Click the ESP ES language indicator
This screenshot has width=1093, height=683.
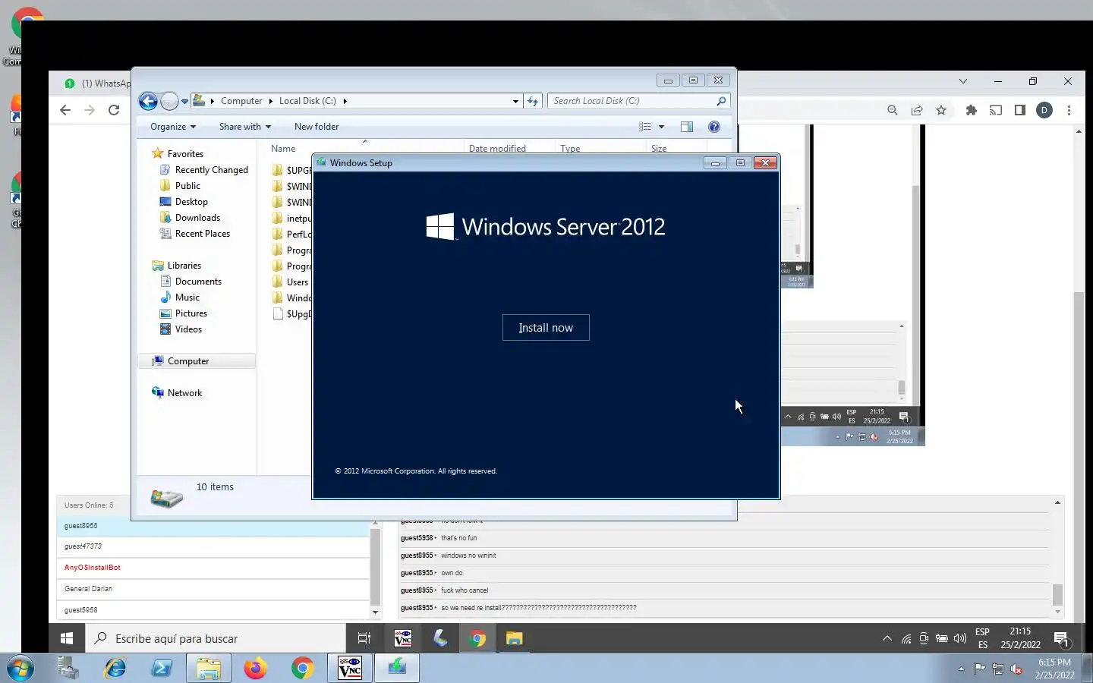point(982,638)
